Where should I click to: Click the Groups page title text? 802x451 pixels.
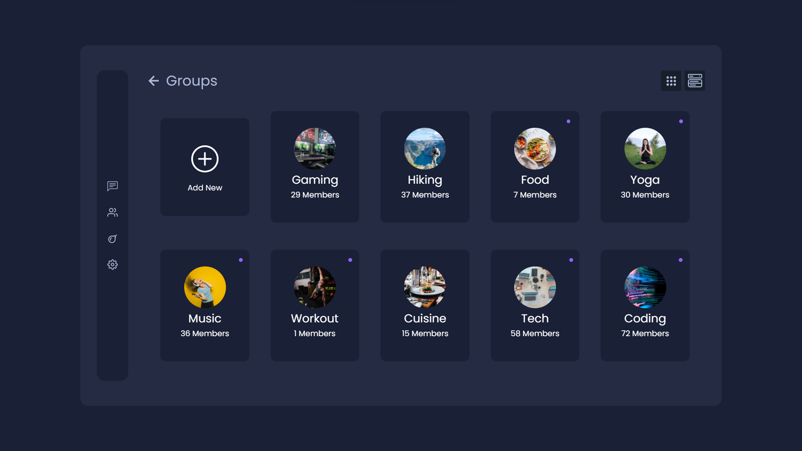coord(191,81)
